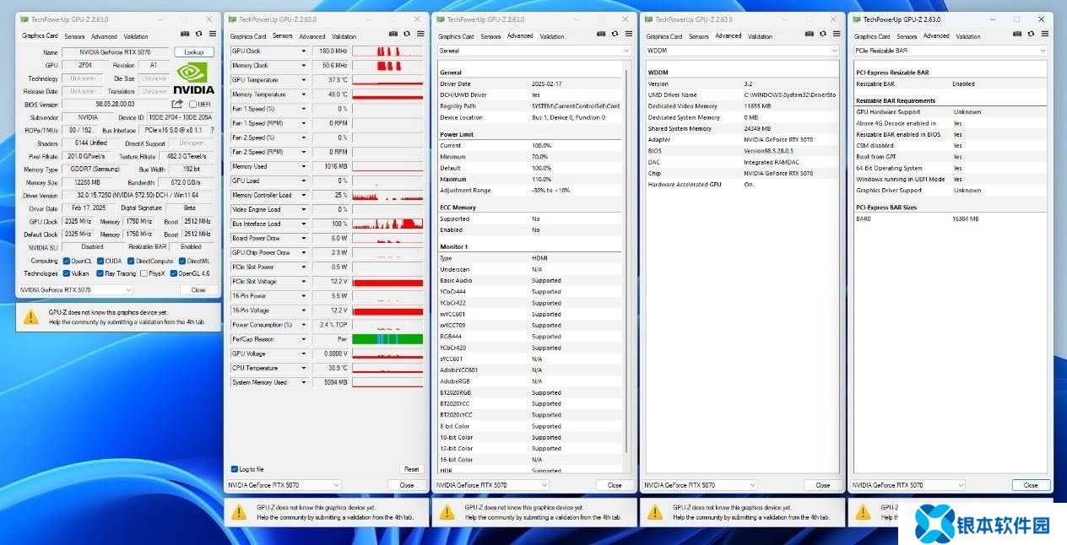Select Sensors tab in the PCIe Resizable BAR window
Viewport: 1067px width, 545px height.
(907, 36)
